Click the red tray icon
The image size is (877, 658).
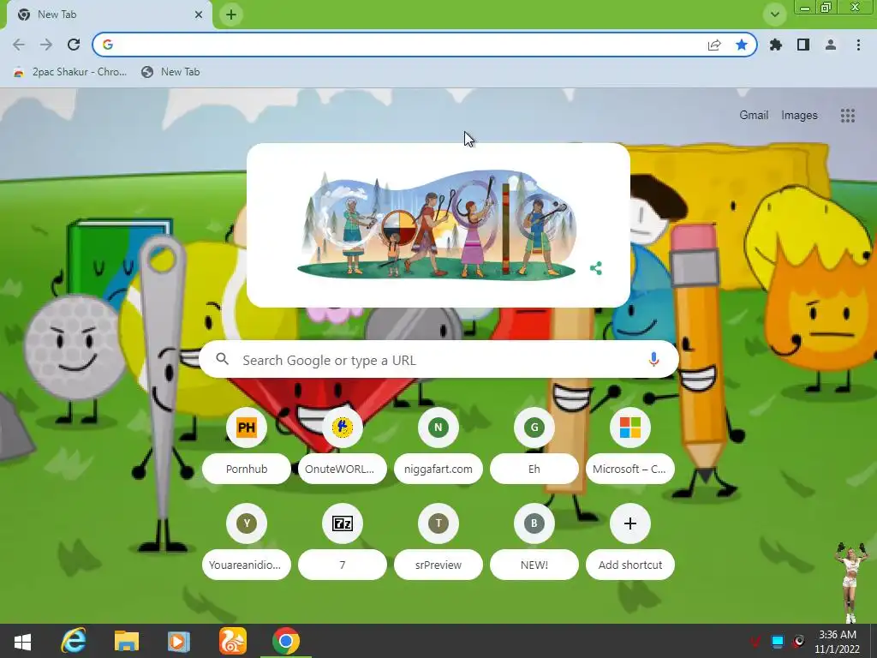click(x=755, y=641)
